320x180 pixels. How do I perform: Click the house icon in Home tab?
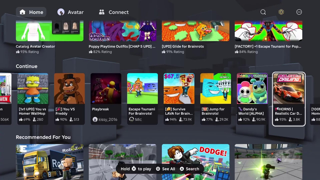pyautogui.click(x=22, y=12)
